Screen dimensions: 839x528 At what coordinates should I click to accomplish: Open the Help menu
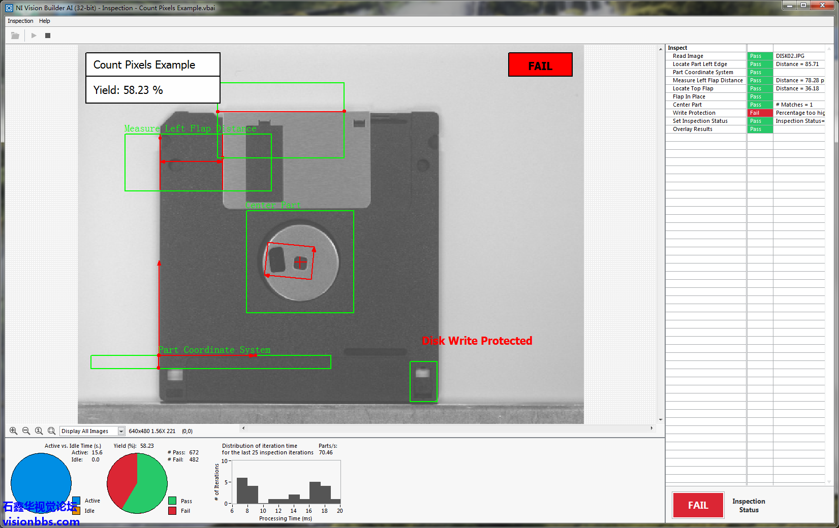(x=45, y=21)
